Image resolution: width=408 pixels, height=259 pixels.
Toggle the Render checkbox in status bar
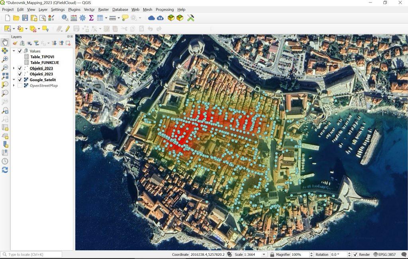pyautogui.click(x=355, y=255)
